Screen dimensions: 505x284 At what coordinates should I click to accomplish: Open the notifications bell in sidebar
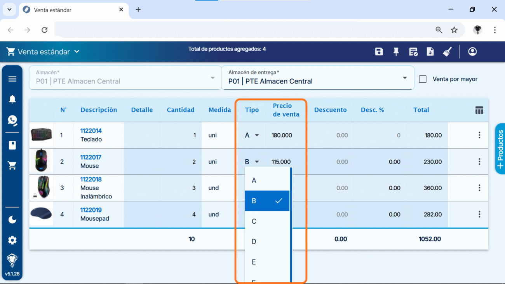coord(12,99)
